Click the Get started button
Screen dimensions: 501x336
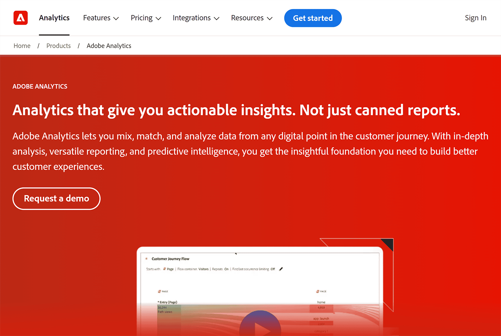tap(313, 18)
